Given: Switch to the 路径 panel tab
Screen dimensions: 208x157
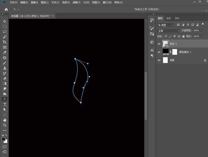Looking at the screenshot, I should (x=177, y=18).
